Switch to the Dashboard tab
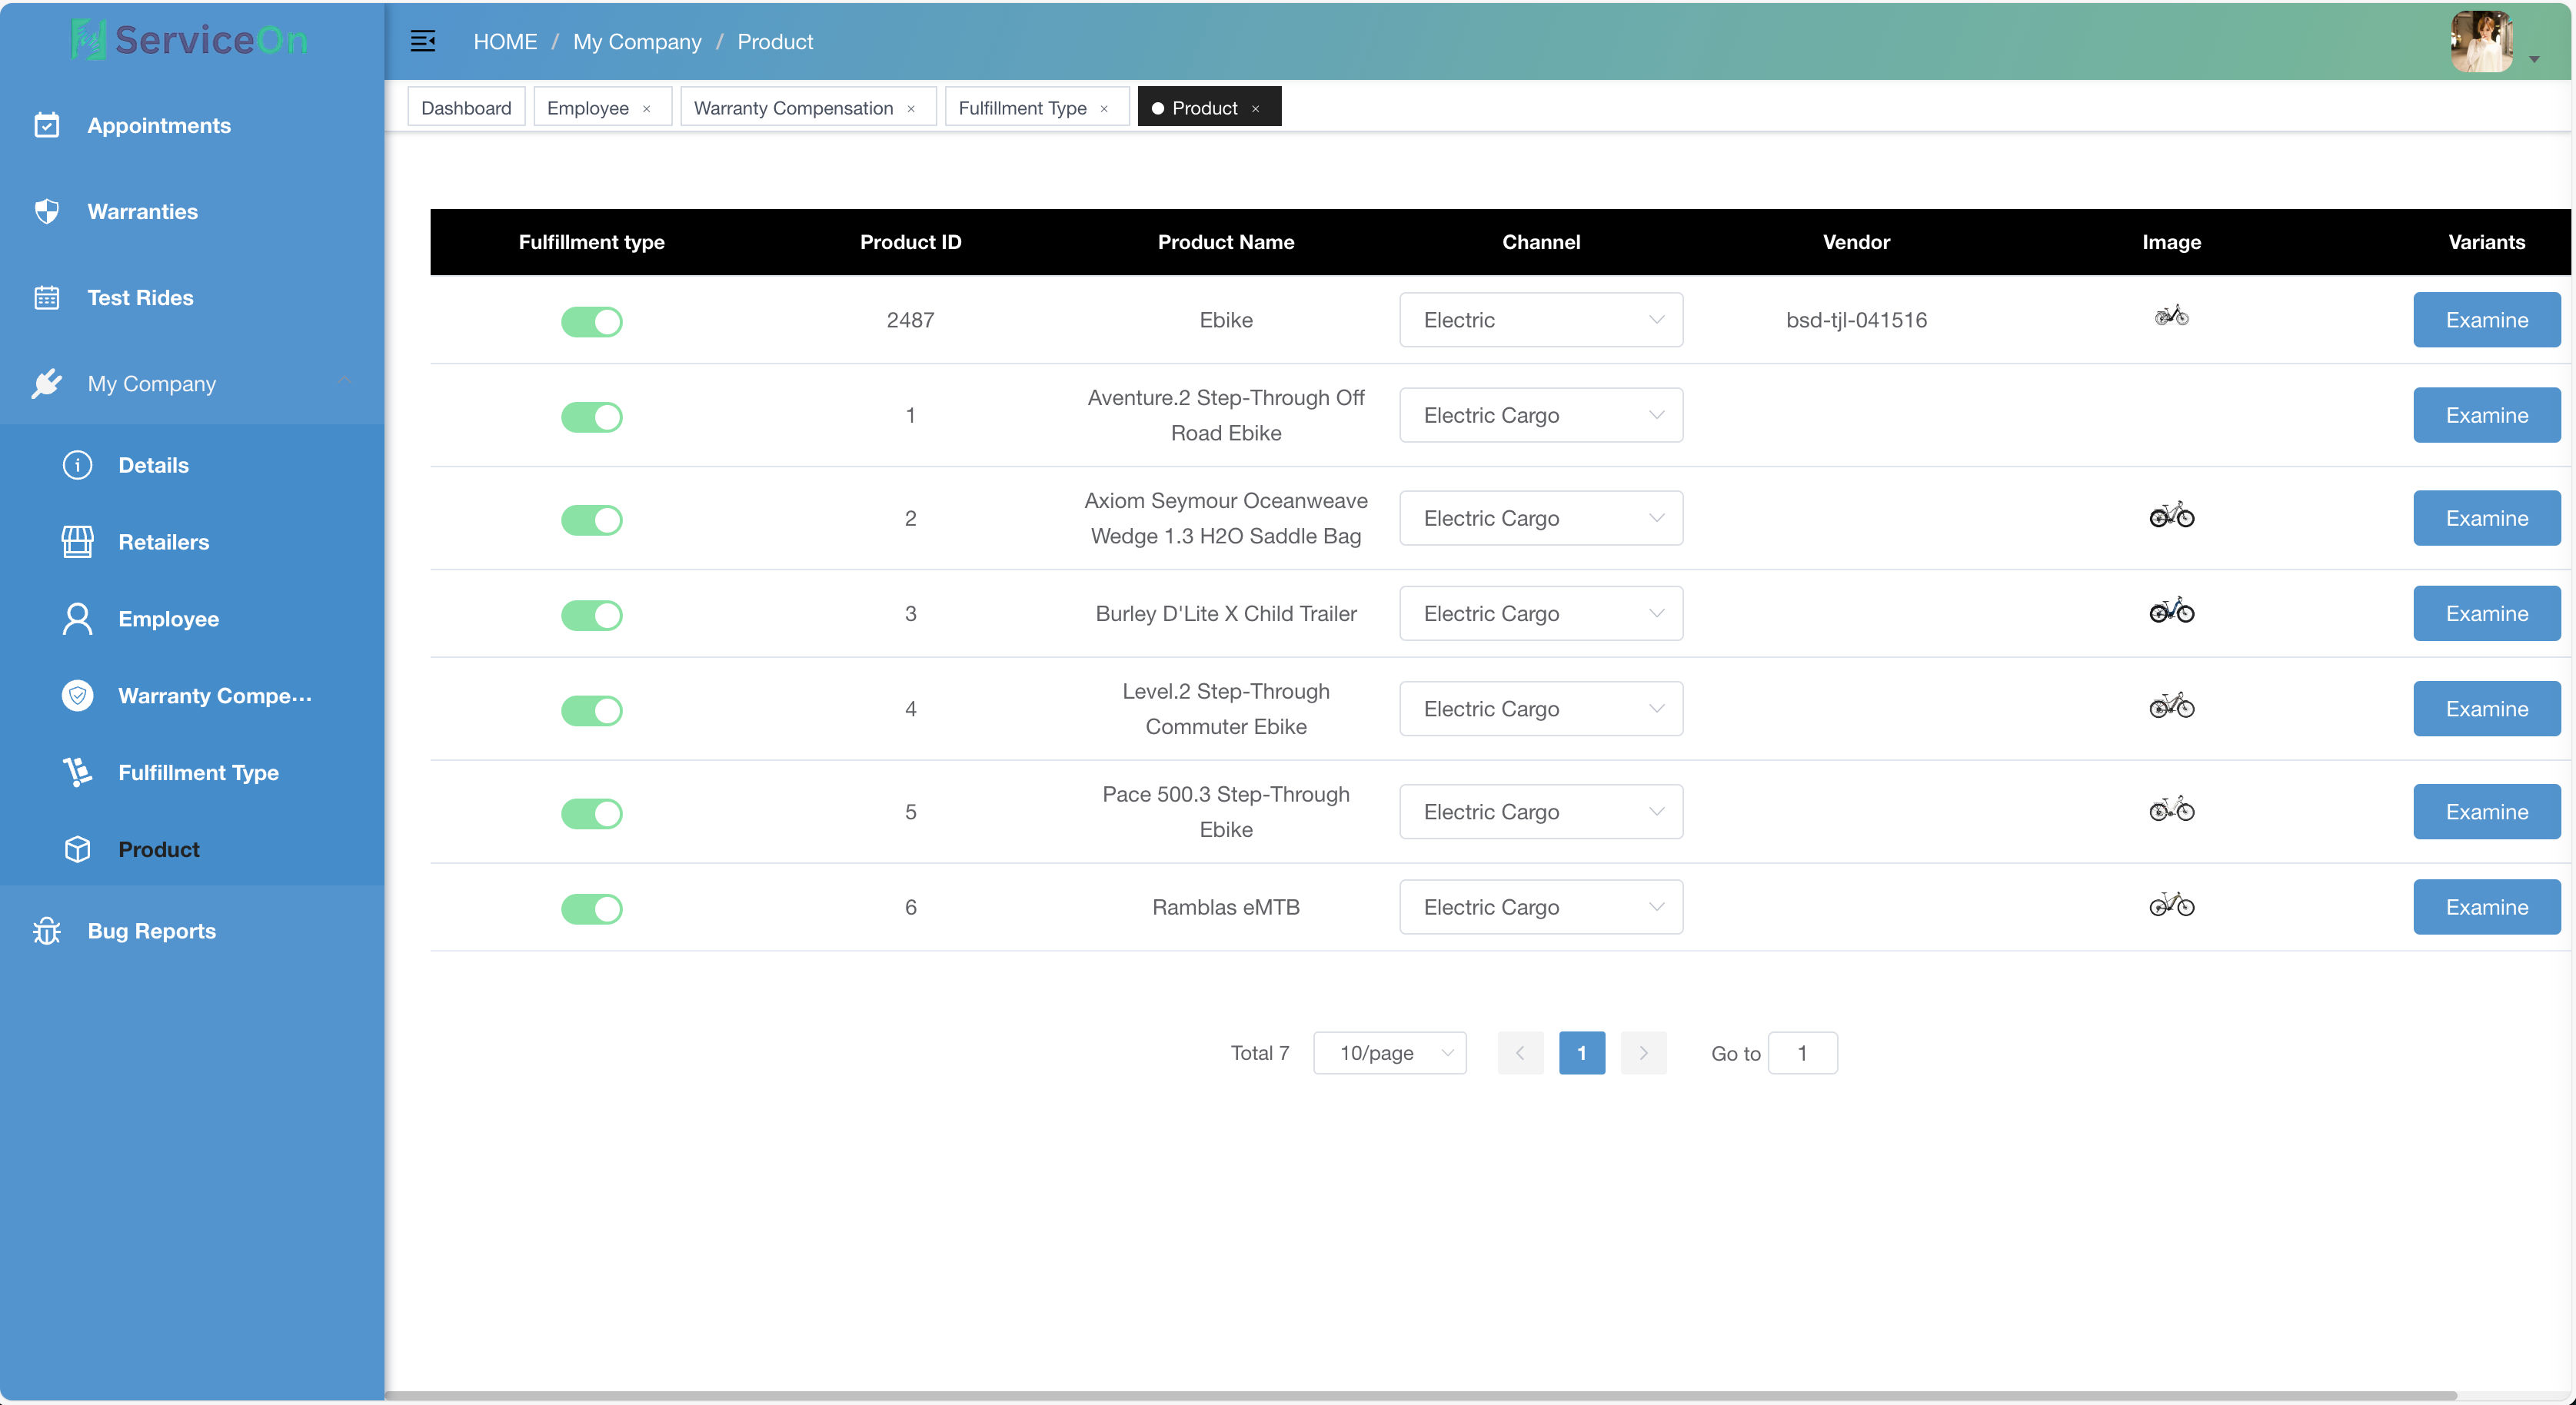 coord(466,108)
